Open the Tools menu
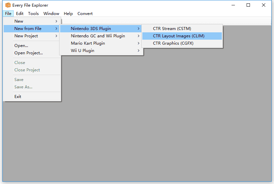Image resolution: width=274 pixels, height=184 pixels. (33, 14)
